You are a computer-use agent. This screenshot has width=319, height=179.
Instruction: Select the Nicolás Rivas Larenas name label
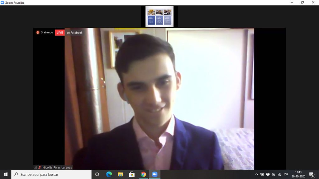[57, 168]
